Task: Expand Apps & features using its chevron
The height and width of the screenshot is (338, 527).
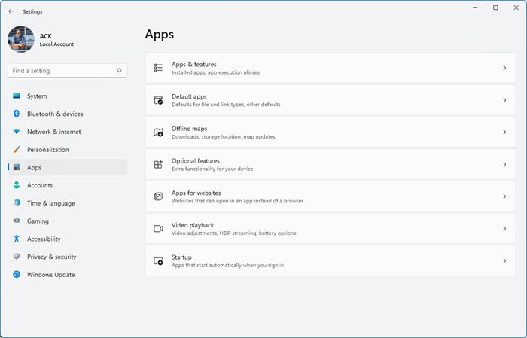Action: (x=504, y=68)
